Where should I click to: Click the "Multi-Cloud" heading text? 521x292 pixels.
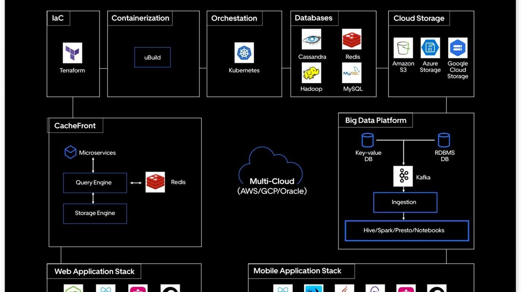272,181
